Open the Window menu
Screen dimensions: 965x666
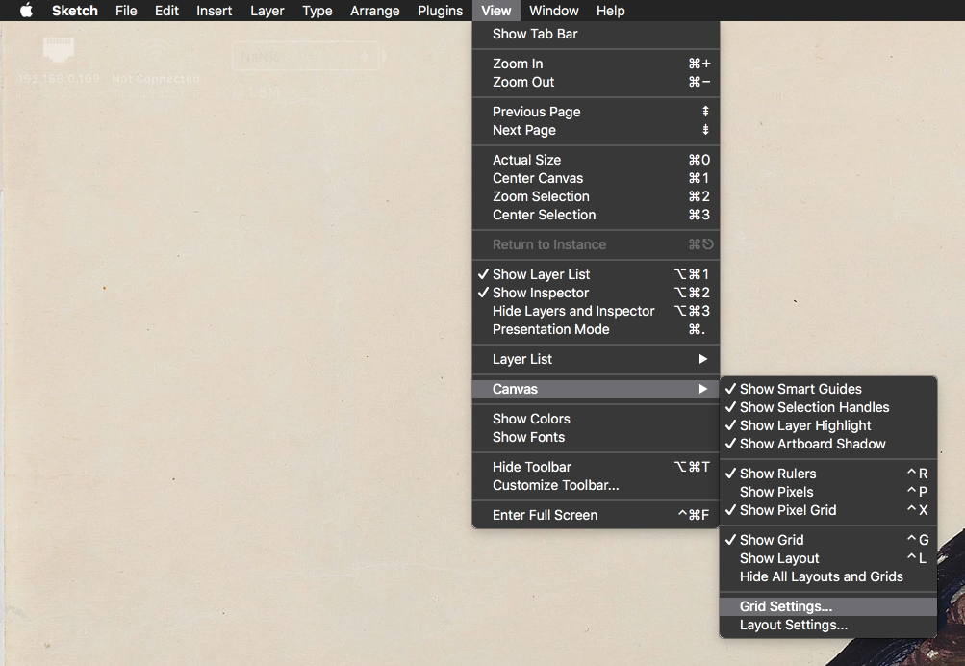(x=554, y=11)
